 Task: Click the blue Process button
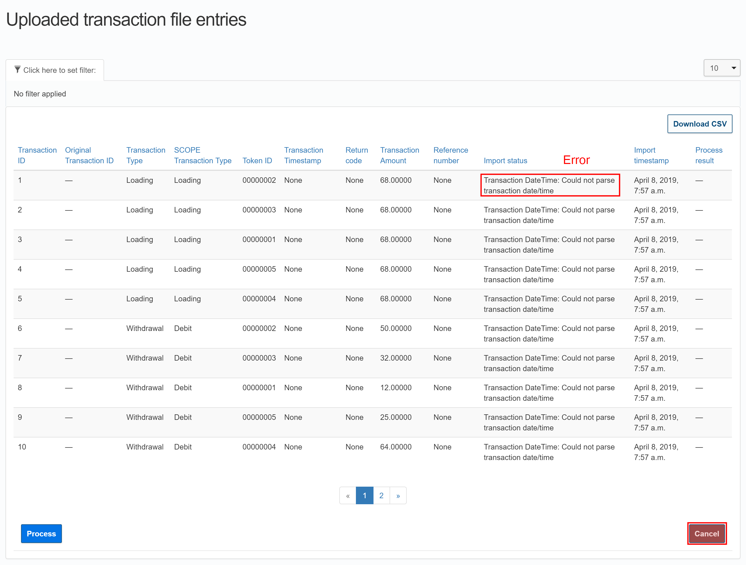click(x=41, y=534)
